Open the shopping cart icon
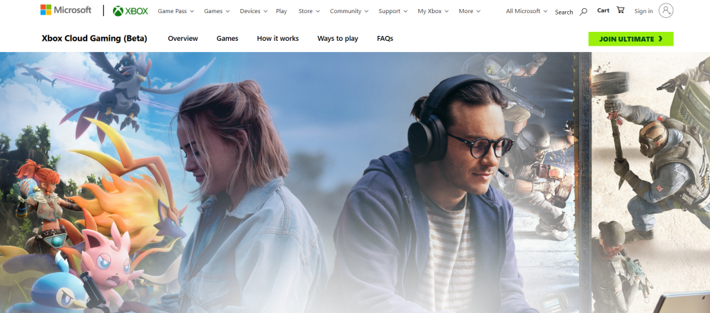 tap(621, 10)
